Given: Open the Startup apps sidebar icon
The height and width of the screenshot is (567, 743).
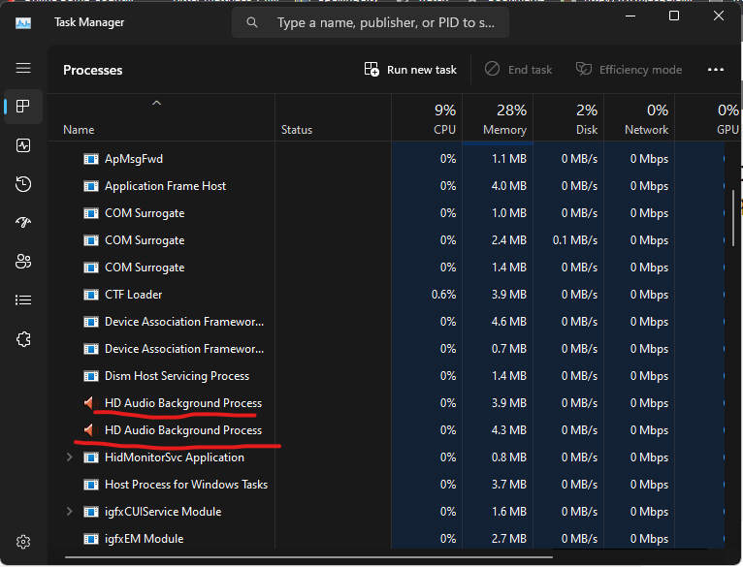Looking at the screenshot, I should point(23,222).
